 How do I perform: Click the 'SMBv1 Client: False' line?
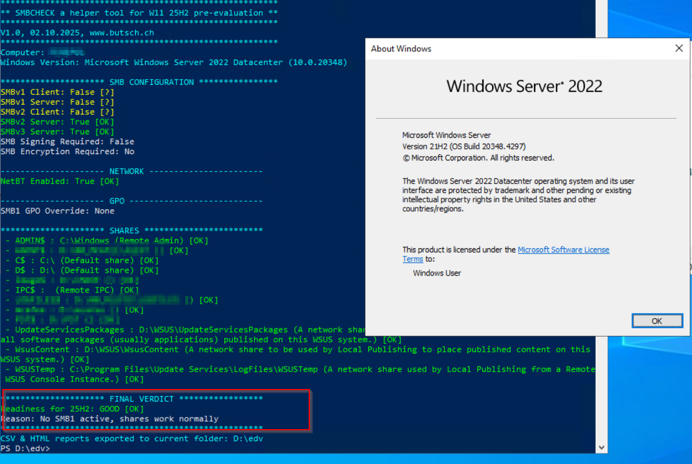(57, 92)
